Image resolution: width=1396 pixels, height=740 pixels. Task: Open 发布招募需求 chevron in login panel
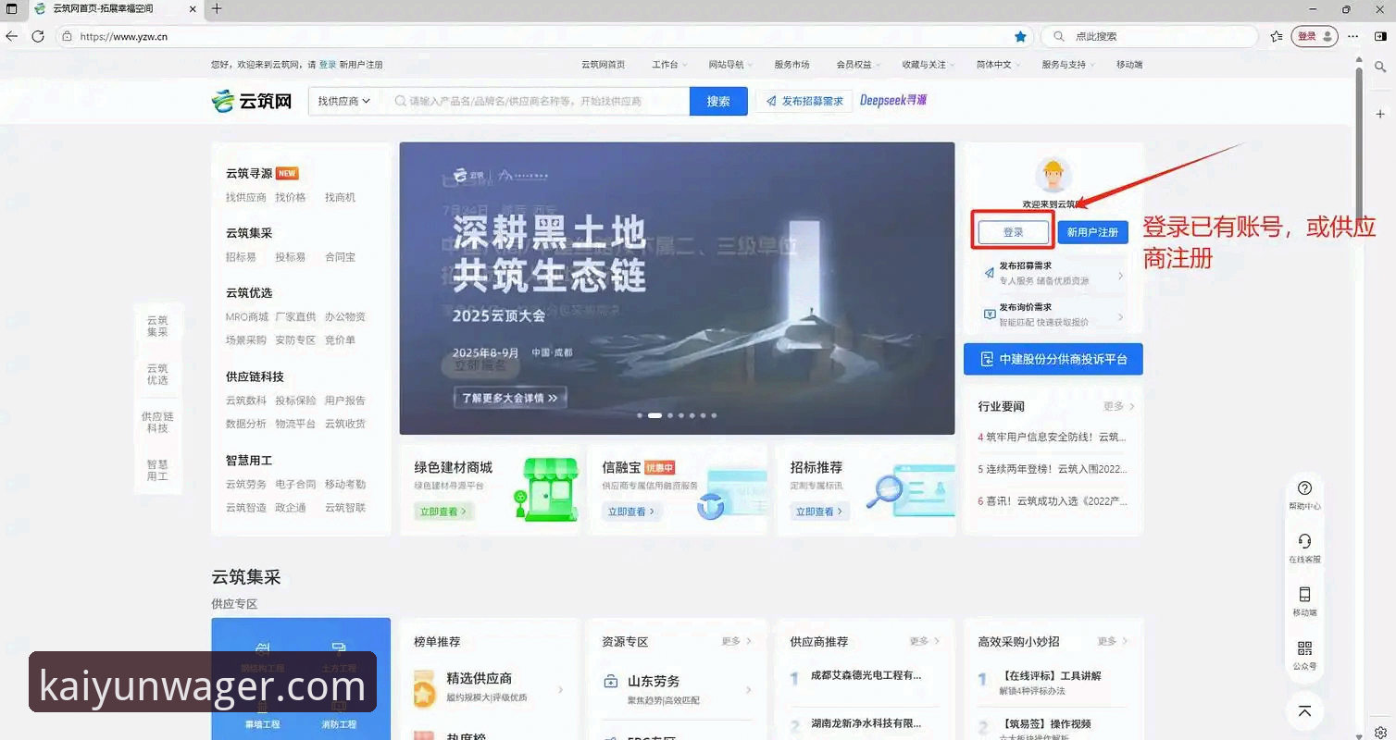click(1120, 276)
